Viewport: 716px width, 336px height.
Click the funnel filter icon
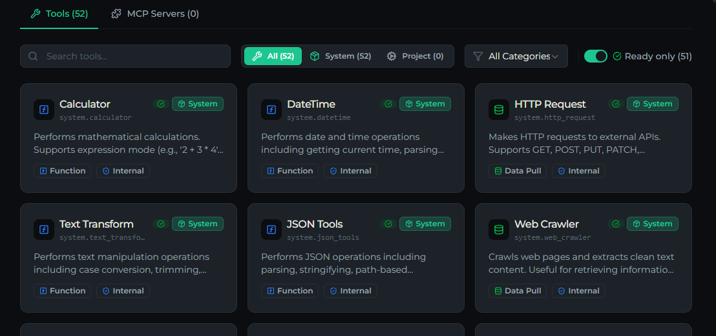tap(478, 56)
